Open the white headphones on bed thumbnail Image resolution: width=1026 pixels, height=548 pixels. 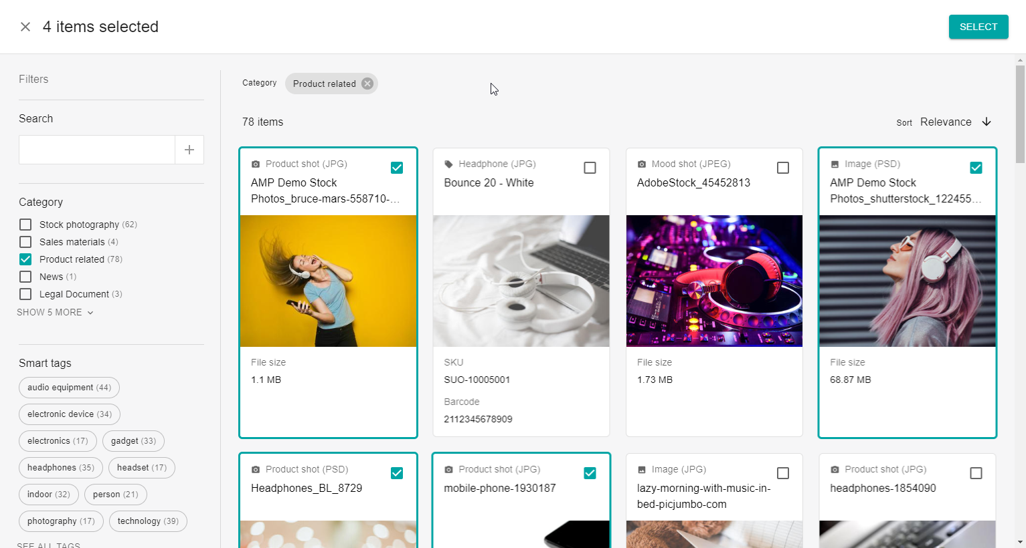point(521,281)
